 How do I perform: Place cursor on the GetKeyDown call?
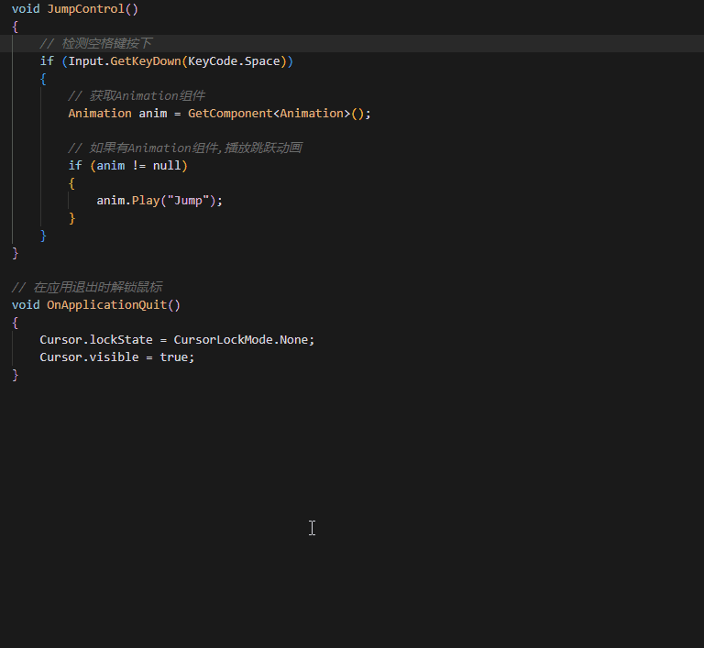pos(146,61)
